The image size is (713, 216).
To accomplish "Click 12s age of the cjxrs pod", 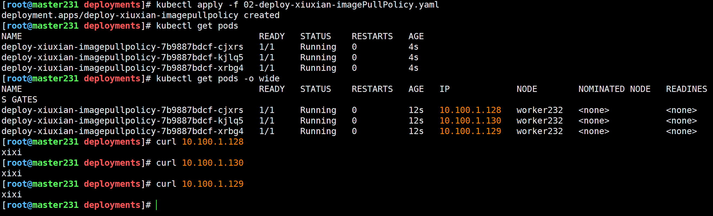I will pos(416,110).
